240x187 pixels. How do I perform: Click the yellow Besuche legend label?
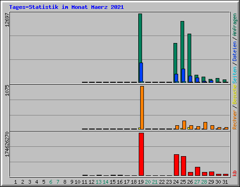coord(235,94)
